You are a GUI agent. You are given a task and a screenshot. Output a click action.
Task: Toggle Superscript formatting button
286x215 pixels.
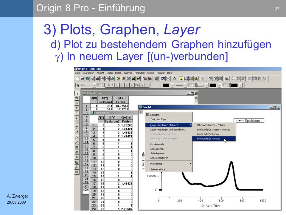click(x=122, y=85)
